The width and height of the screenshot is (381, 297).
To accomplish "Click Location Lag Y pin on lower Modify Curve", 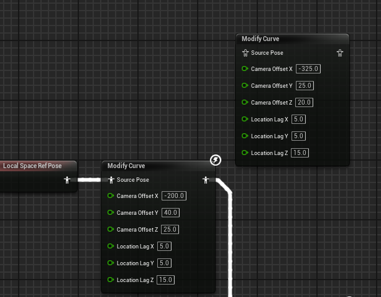I will coord(111,263).
